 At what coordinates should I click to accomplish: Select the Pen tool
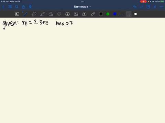click(25, 14)
